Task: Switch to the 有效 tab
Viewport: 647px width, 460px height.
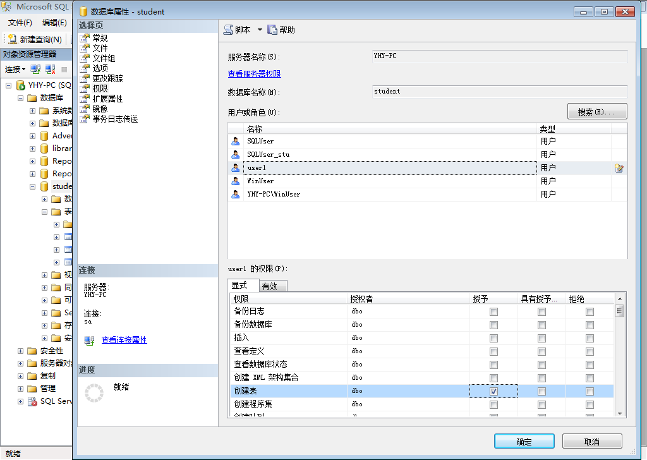Action: (x=273, y=286)
